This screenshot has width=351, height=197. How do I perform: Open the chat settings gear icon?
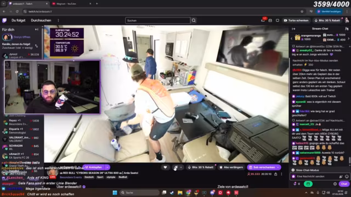[x=335, y=184]
